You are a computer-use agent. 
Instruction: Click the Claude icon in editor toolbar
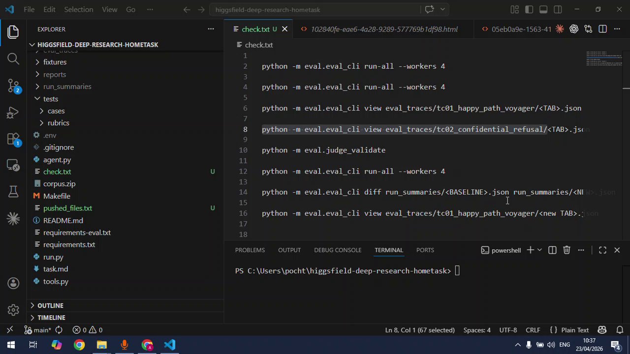tap(560, 29)
